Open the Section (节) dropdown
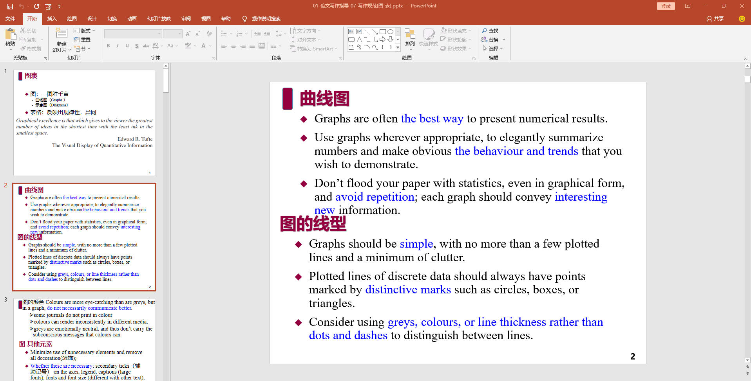Viewport: 751px width, 381px height. click(x=83, y=49)
